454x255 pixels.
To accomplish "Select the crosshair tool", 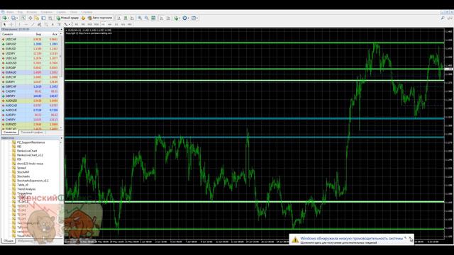I will (x=11, y=25).
